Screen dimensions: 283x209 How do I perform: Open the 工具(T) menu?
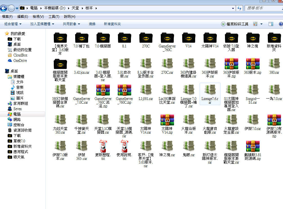pos(54,17)
